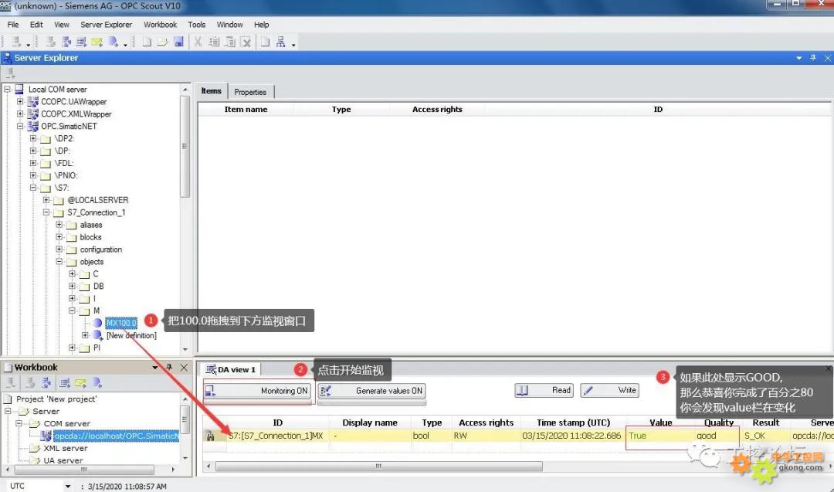Click the pencil icon on Write button

[x=588, y=390]
